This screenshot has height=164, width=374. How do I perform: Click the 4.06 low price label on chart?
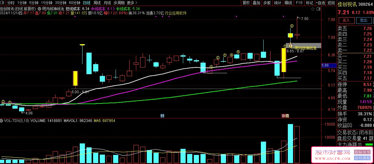tap(29, 113)
